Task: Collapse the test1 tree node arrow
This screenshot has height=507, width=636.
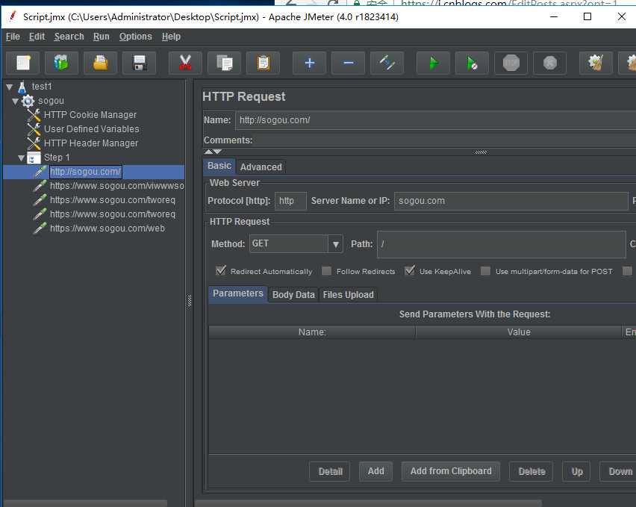Action: click(x=9, y=87)
